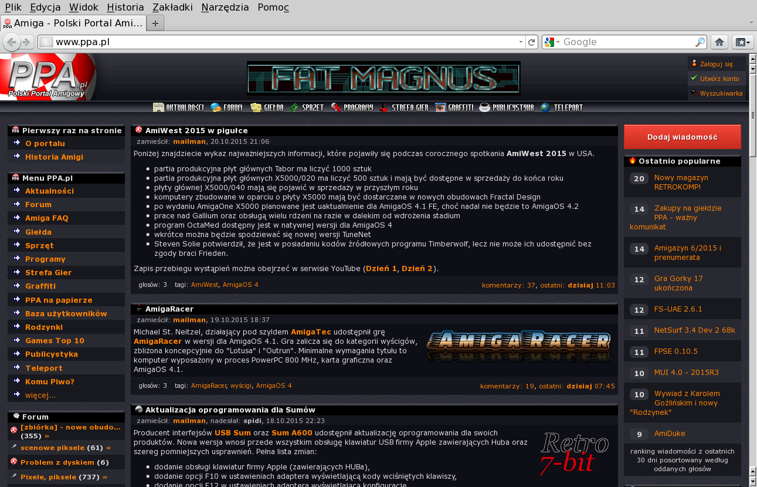Open Graffiti in the top icon bar
This screenshot has height=487, width=757.
(454, 107)
